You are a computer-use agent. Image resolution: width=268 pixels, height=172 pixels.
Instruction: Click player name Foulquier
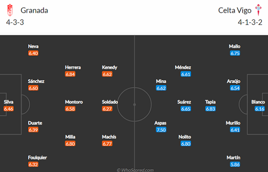click(x=38, y=157)
